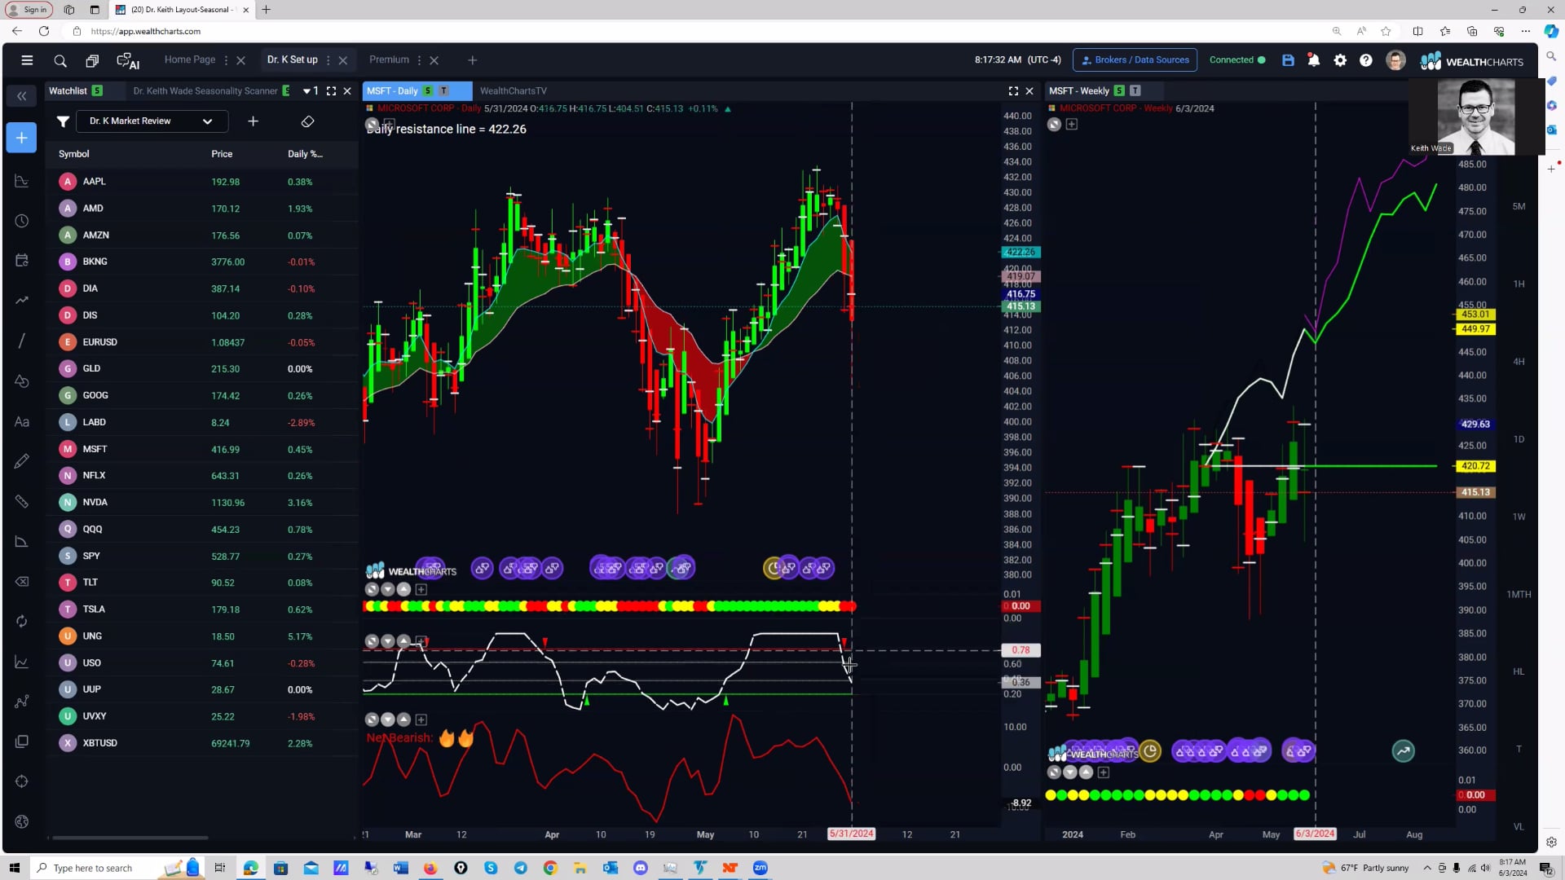Click the globe icon at bottom of left sidebar

22,821
